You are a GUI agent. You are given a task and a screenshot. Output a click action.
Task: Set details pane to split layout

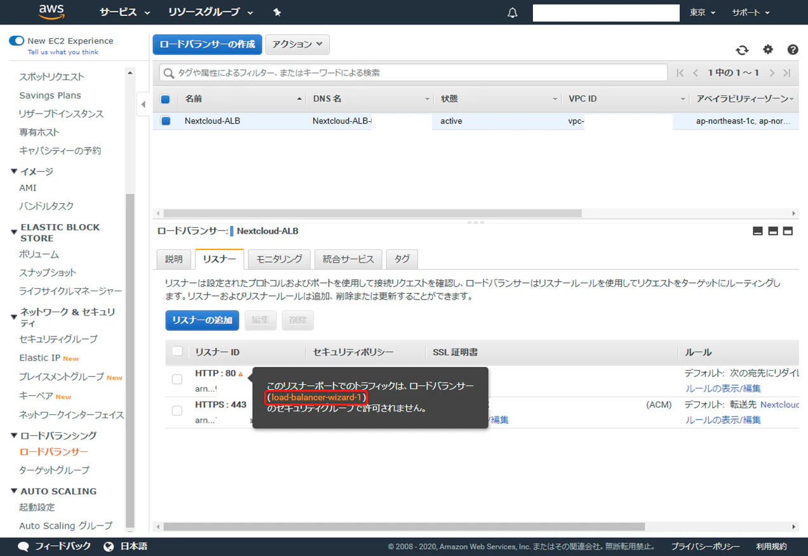coord(773,231)
